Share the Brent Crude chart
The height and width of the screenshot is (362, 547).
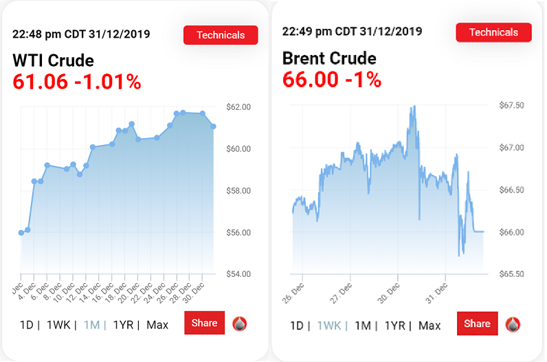click(x=477, y=324)
